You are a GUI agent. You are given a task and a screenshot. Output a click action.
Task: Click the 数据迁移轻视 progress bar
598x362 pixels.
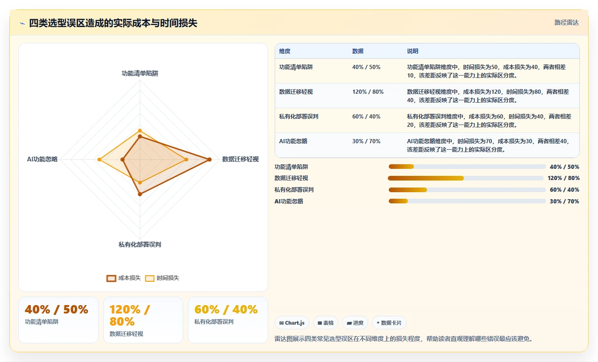(x=465, y=178)
